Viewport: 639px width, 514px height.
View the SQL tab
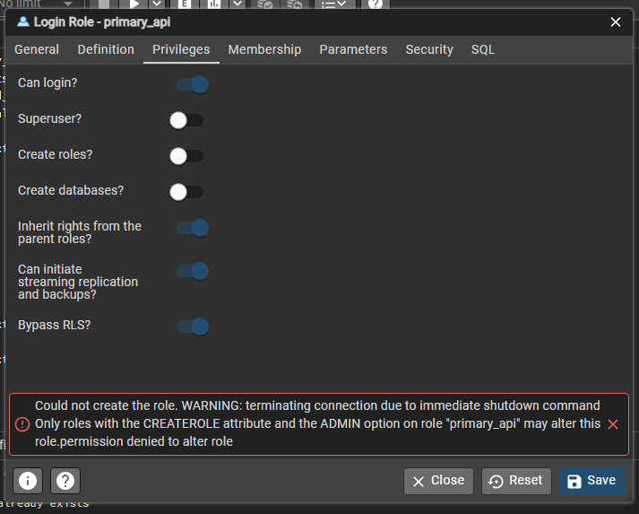[483, 49]
